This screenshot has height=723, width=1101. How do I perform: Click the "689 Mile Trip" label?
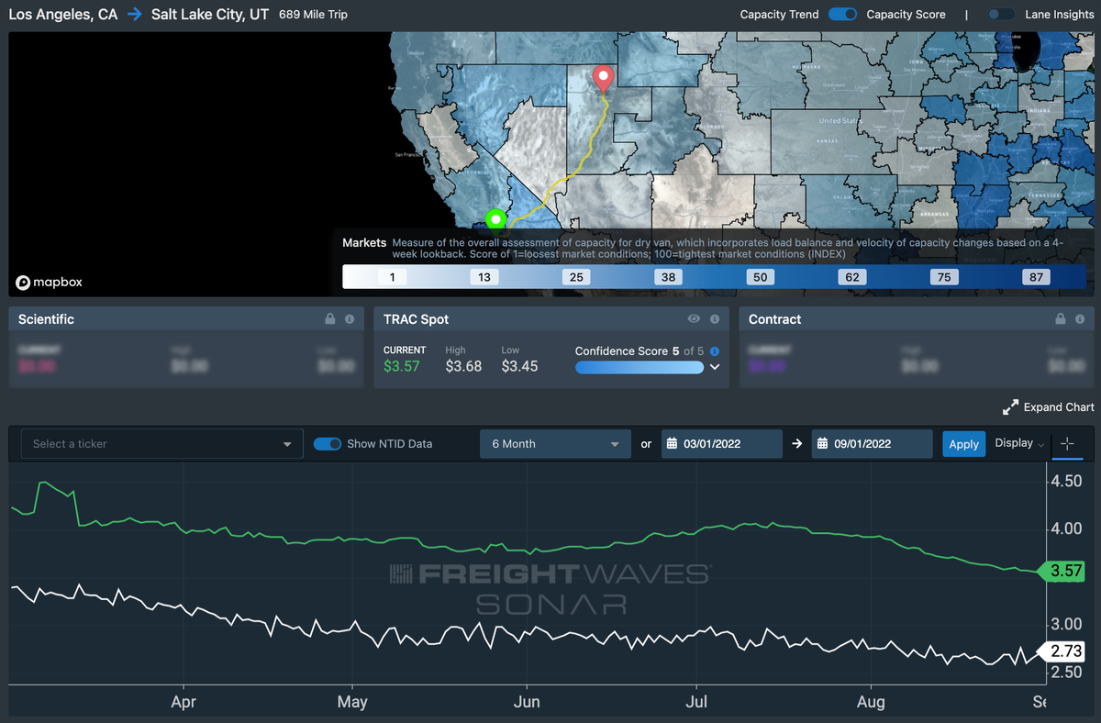[x=313, y=15]
